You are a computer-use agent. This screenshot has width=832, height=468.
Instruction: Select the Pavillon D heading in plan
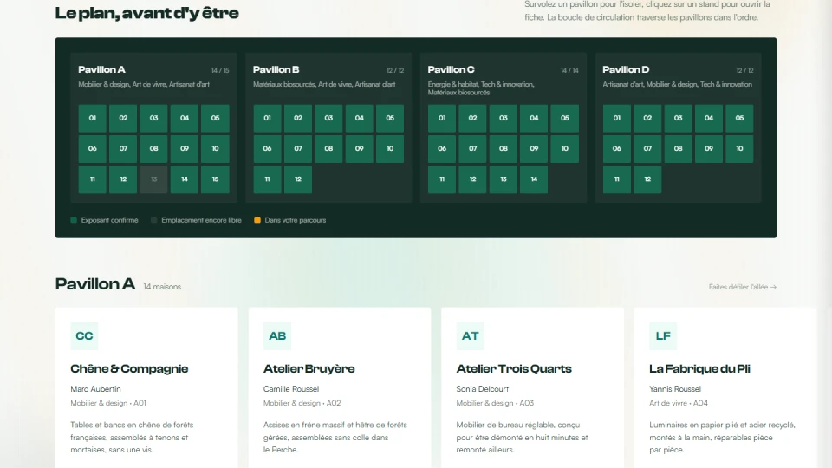click(x=626, y=69)
